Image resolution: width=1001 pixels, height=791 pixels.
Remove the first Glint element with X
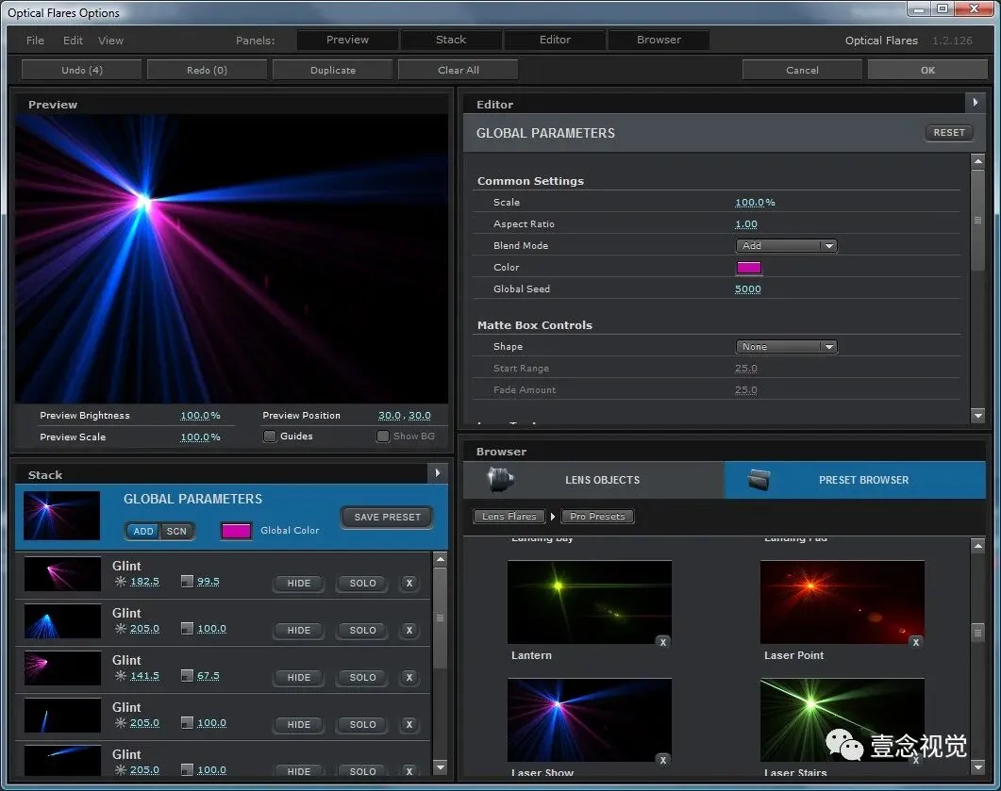(409, 583)
